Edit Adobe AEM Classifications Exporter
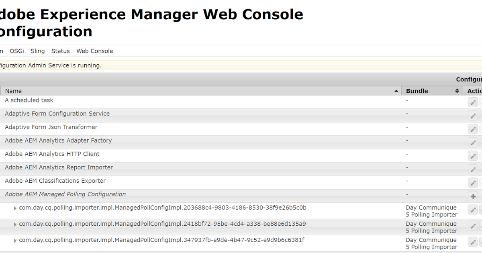Viewport: 482px width, 253px height. pos(473,183)
